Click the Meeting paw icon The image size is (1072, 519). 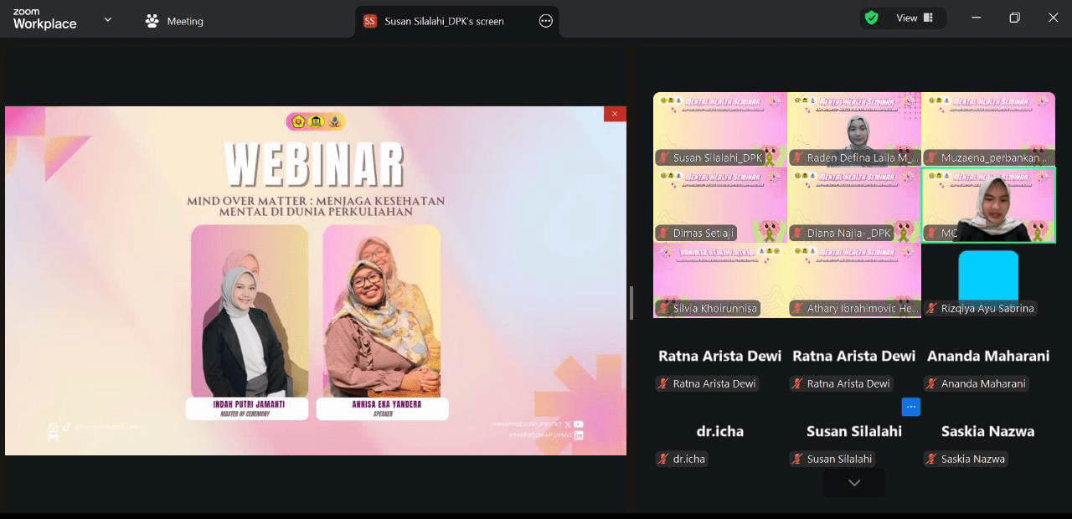[152, 21]
